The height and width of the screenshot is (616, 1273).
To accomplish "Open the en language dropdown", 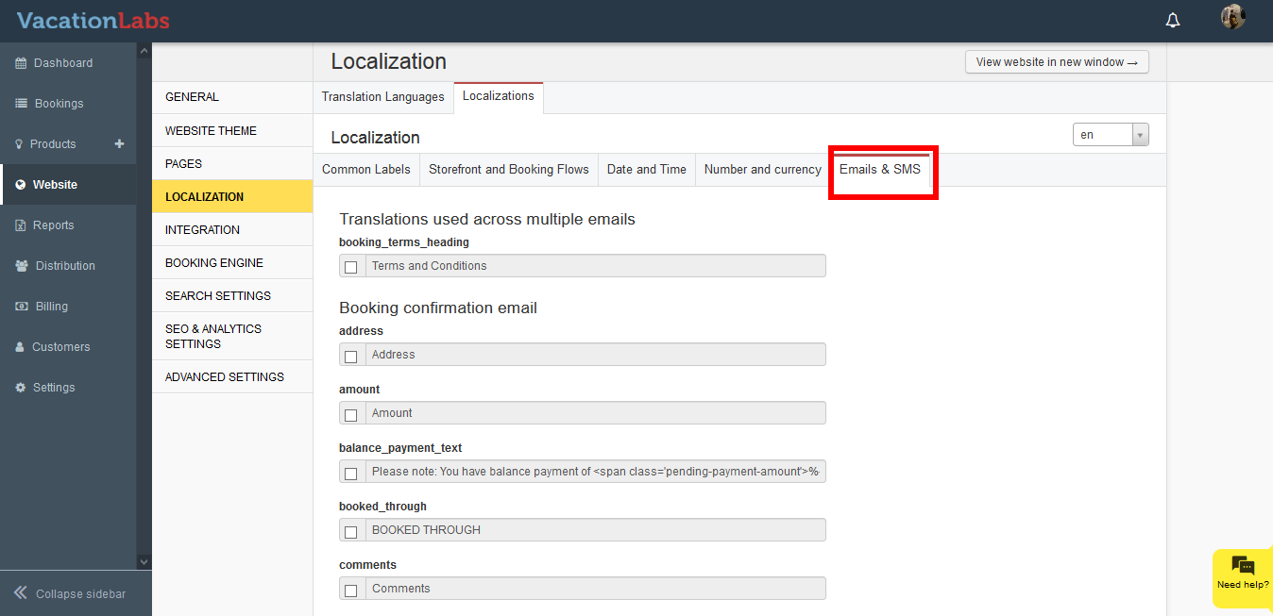I will click(x=1111, y=135).
